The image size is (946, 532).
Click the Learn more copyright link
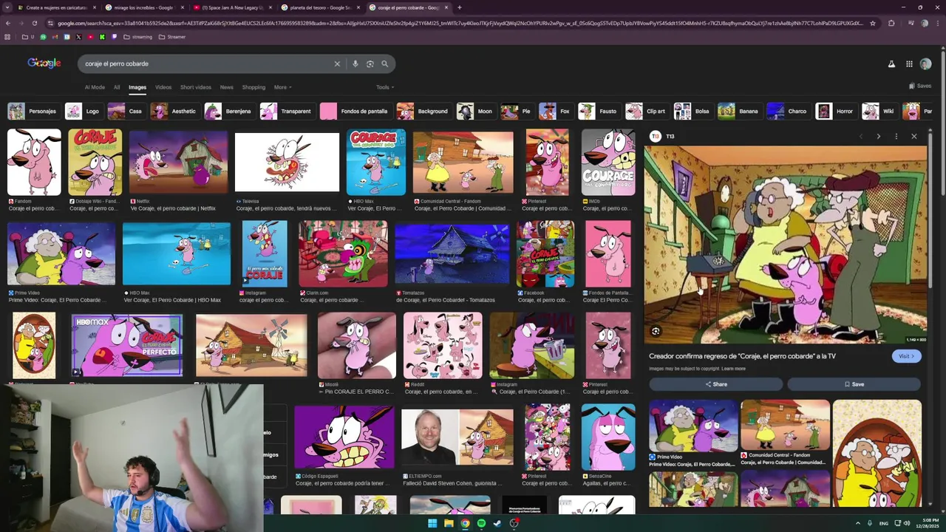733,369
